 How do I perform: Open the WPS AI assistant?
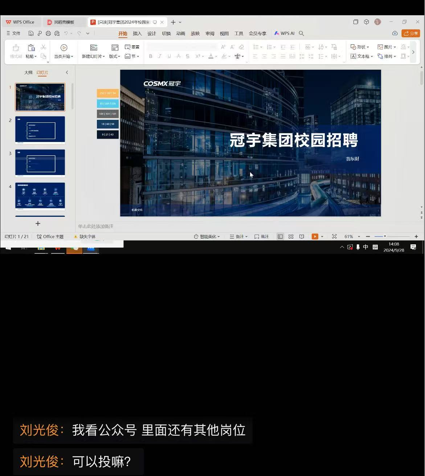tap(284, 33)
